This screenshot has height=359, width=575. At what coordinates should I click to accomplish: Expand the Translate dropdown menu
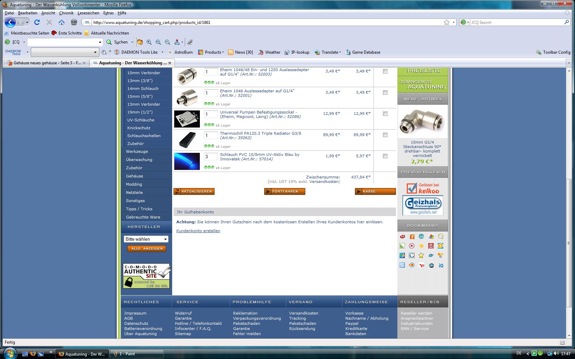[x=327, y=52]
